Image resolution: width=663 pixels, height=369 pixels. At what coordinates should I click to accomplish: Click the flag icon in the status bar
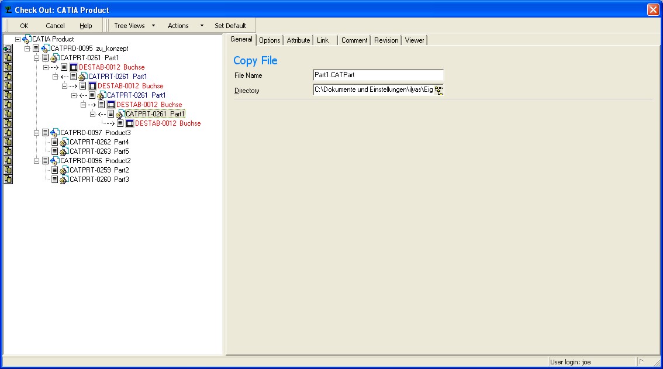pyautogui.click(x=641, y=362)
